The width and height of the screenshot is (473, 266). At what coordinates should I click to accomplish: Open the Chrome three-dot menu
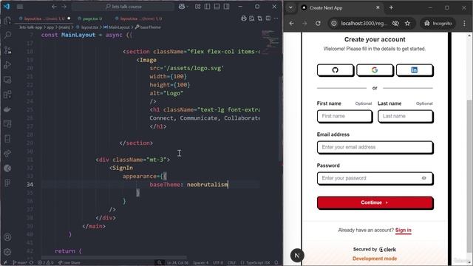tap(464, 23)
